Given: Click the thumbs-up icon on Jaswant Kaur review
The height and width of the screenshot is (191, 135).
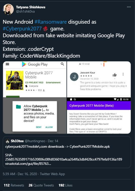Looking at the screenshot, I should tap(114, 75).
